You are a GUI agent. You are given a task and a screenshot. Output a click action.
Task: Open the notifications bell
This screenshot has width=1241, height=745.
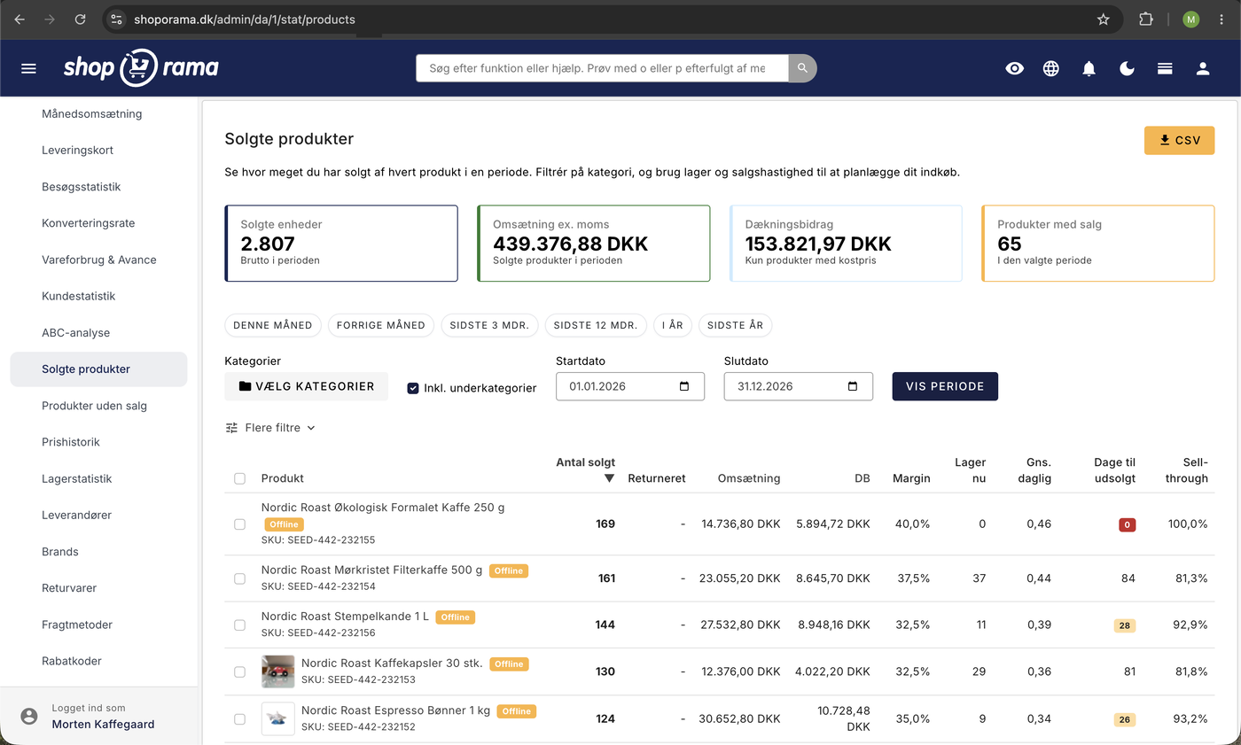tap(1089, 68)
